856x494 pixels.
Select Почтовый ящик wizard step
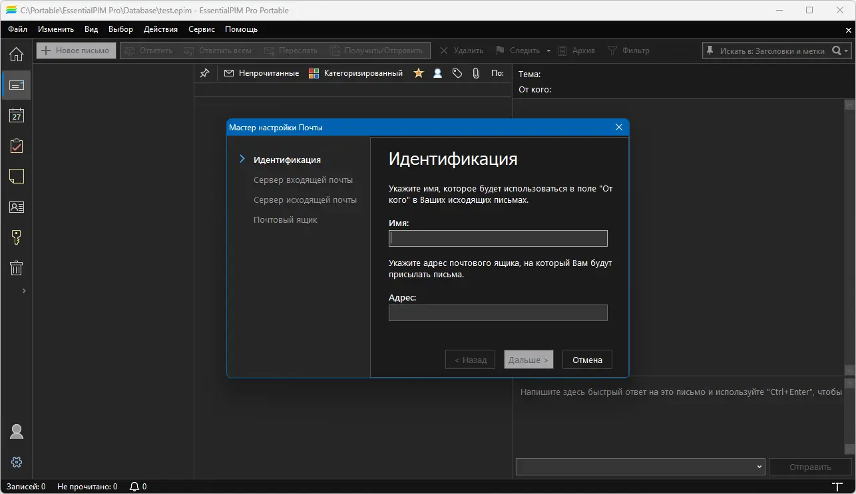pos(286,219)
